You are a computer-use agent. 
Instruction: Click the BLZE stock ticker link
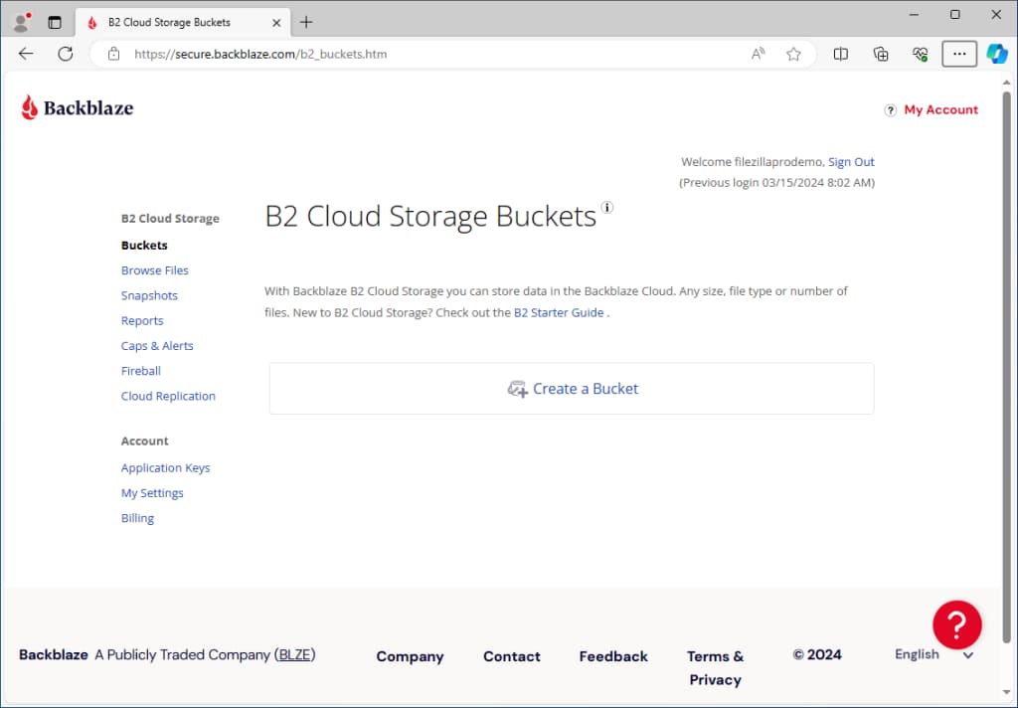pyautogui.click(x=294, y=654)
